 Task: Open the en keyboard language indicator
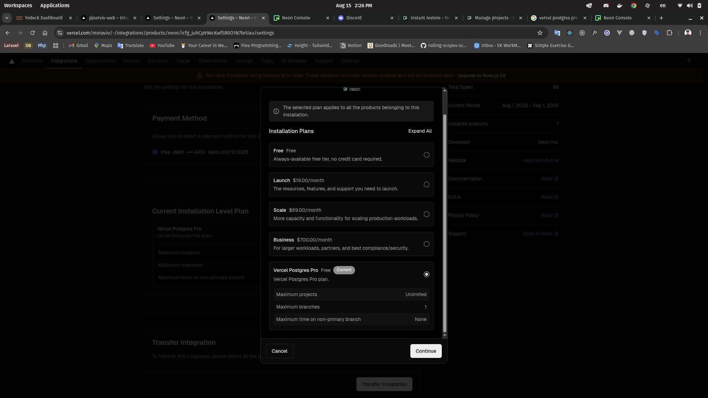click(x=663, y=6)
